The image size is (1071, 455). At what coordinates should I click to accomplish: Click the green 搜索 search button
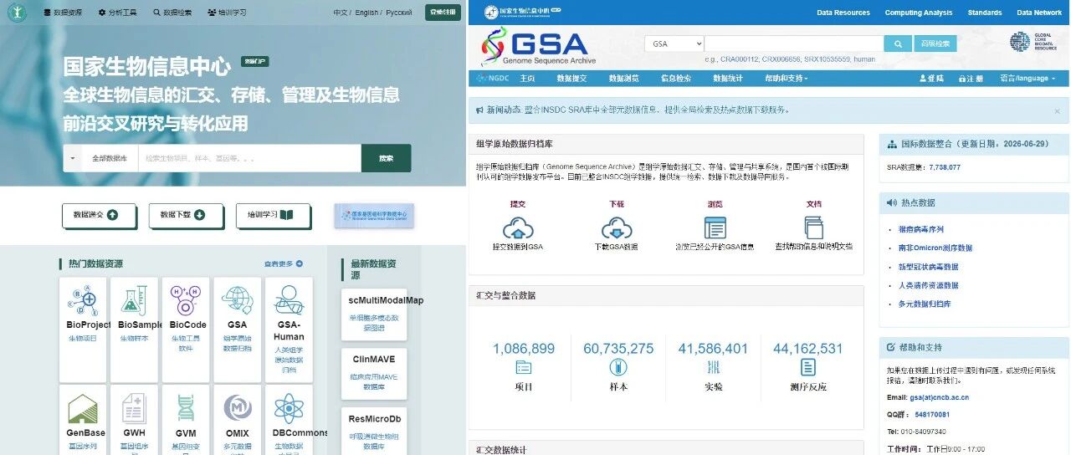[386, 158]
